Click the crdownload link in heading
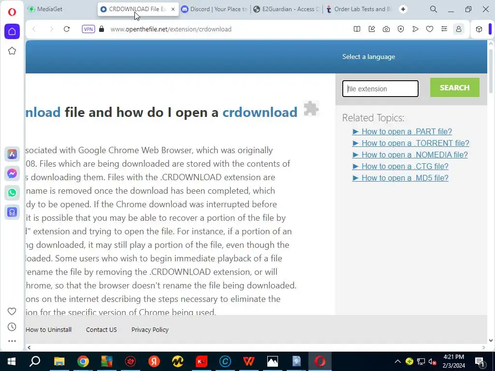The width and height of the screenshot is (495, 371). [260, 112]
